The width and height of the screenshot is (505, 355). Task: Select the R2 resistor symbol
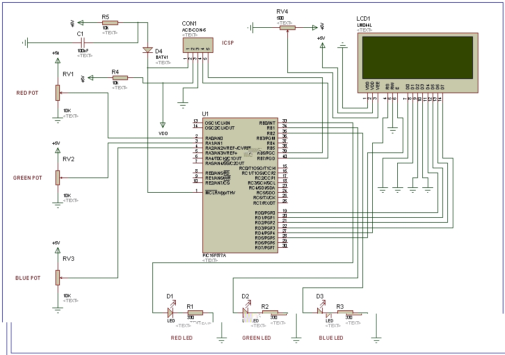click(x=270, y=313)
